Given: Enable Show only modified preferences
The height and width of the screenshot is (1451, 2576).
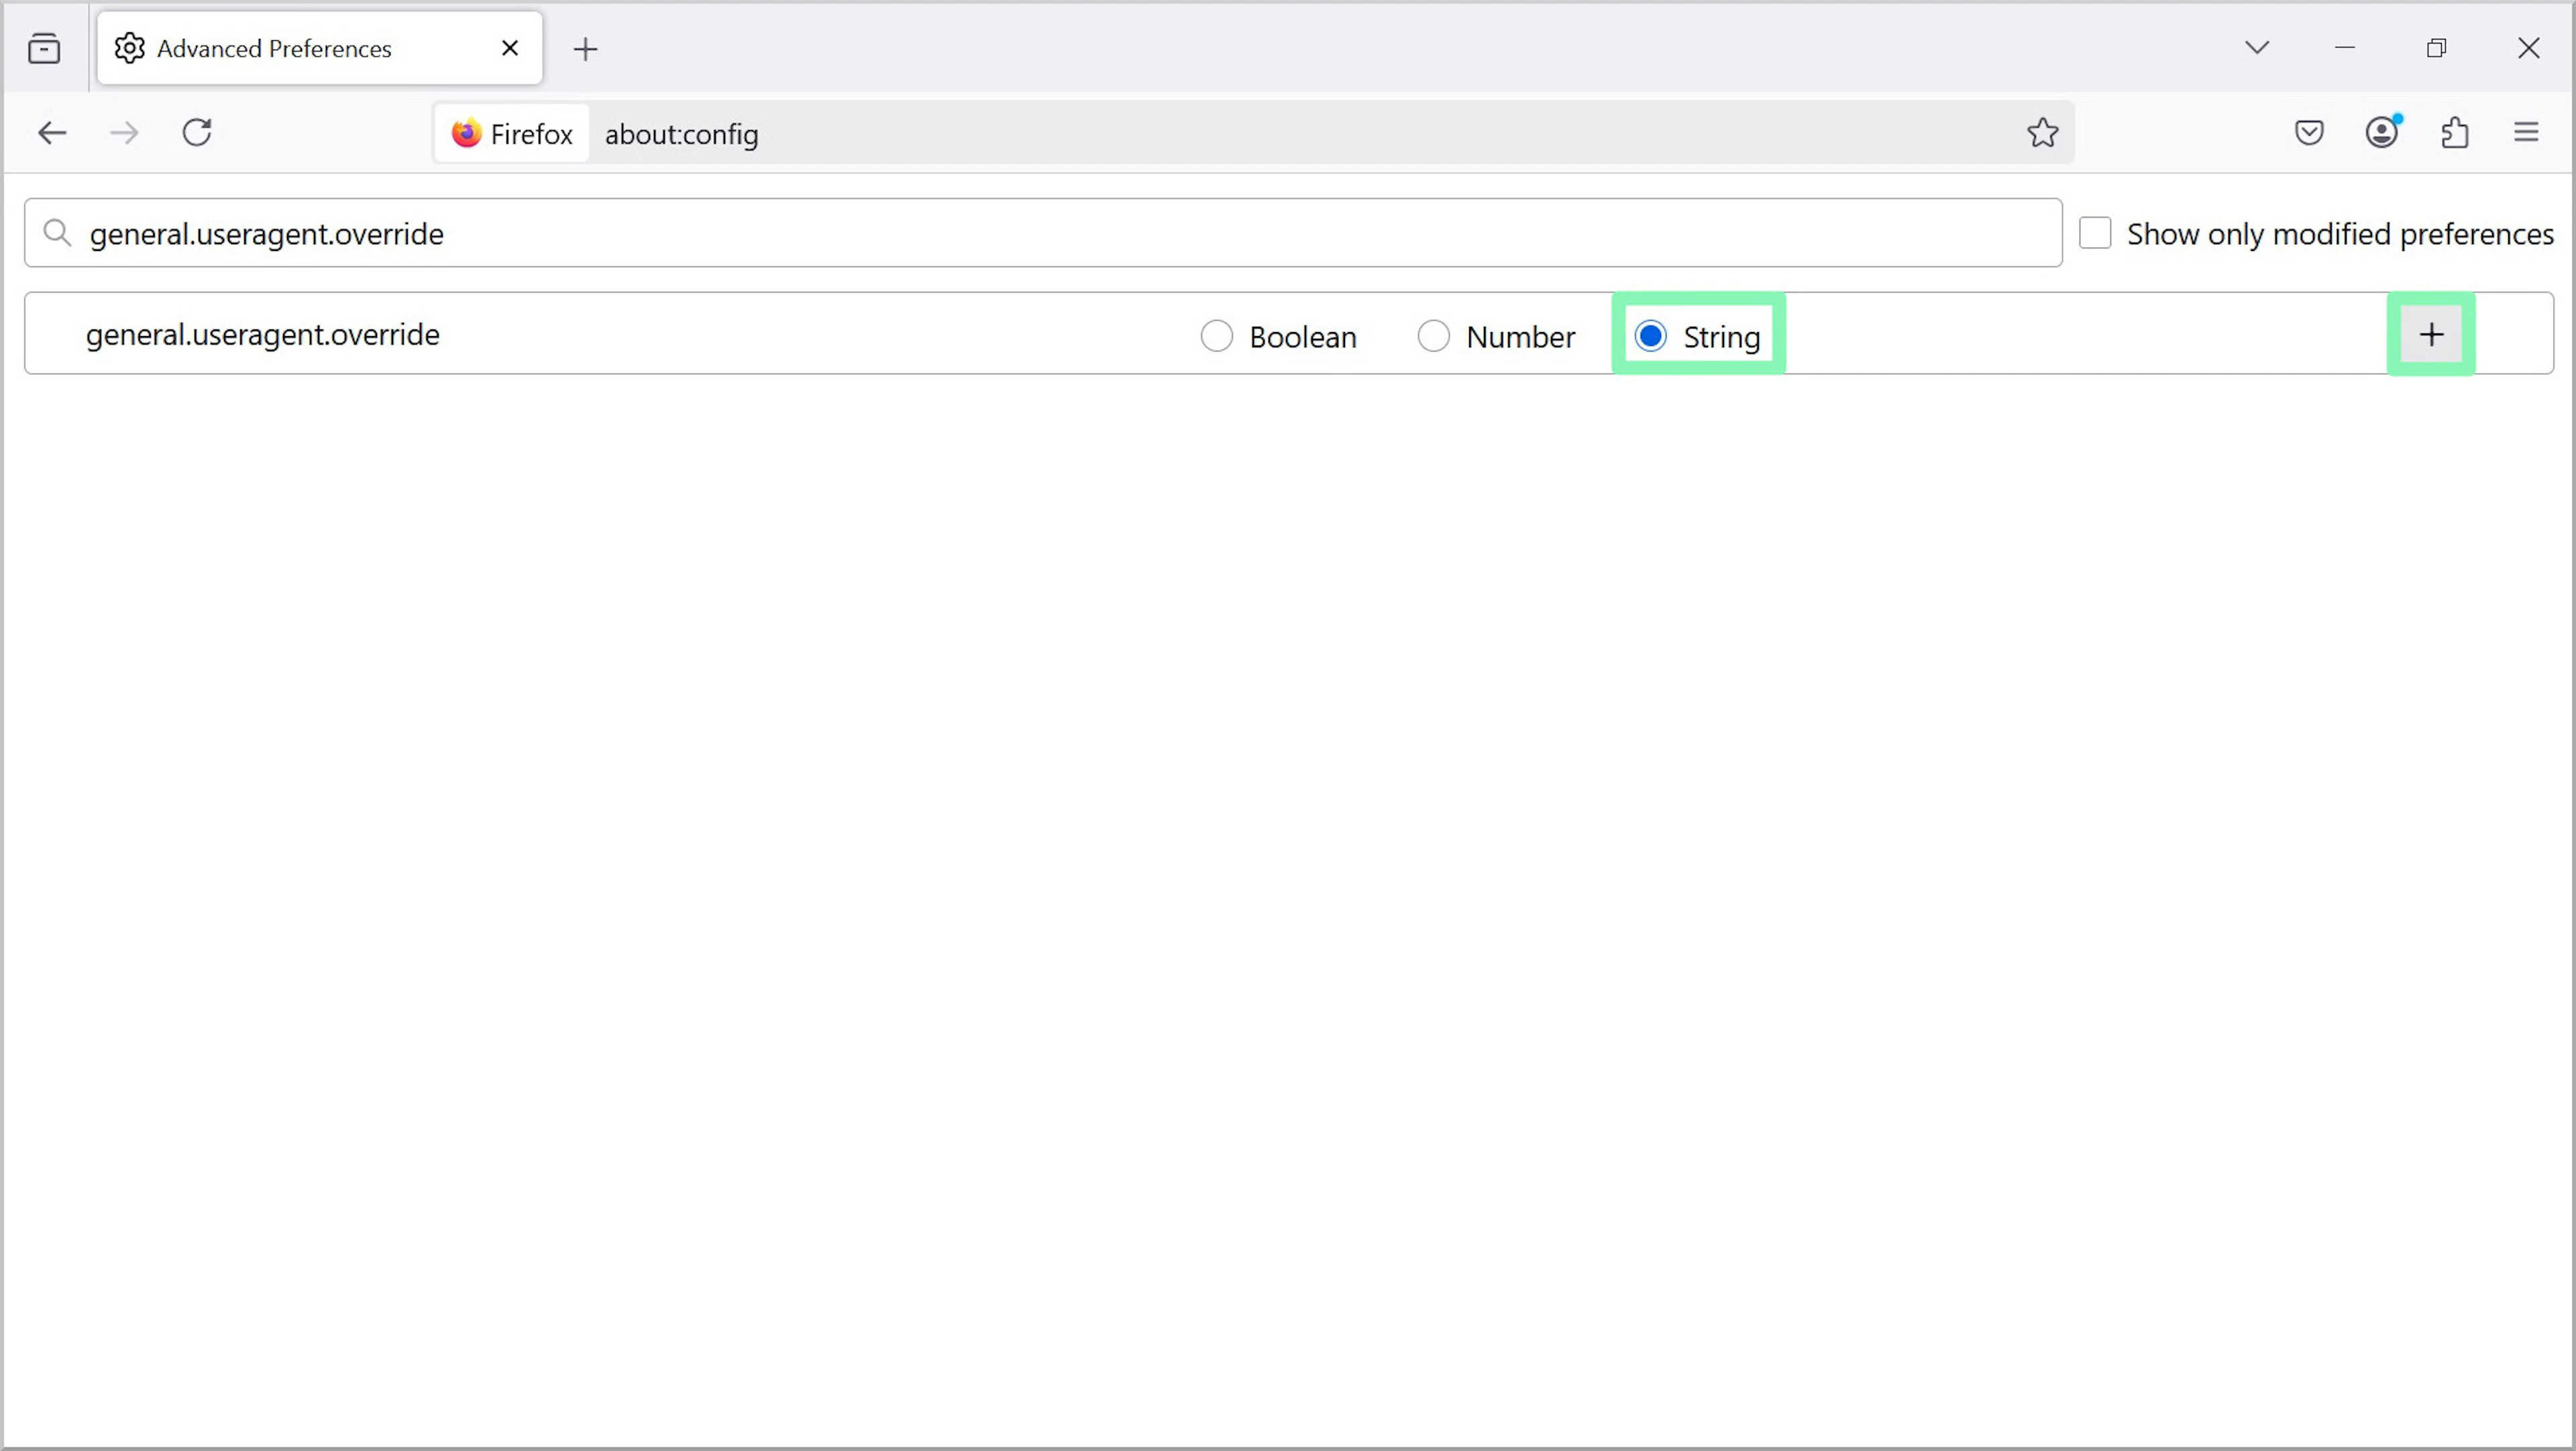Looking at the screenshot, I should 2095,233.
